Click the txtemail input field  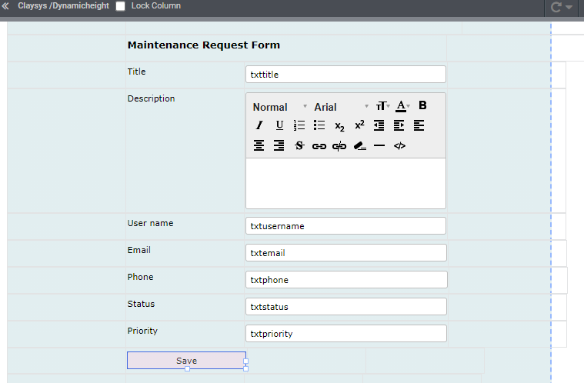coord(346,252)
